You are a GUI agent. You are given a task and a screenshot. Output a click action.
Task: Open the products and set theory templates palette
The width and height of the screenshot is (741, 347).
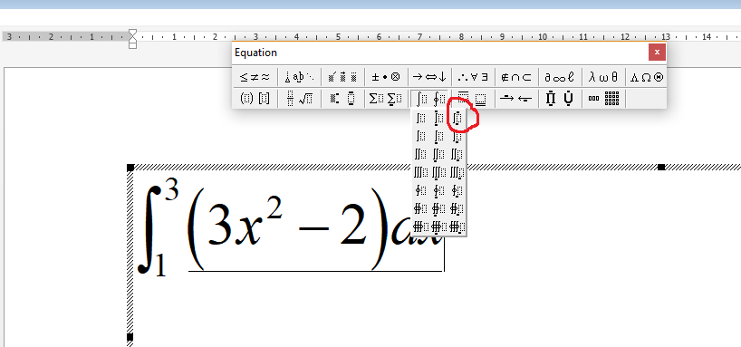tap(560, 99)
